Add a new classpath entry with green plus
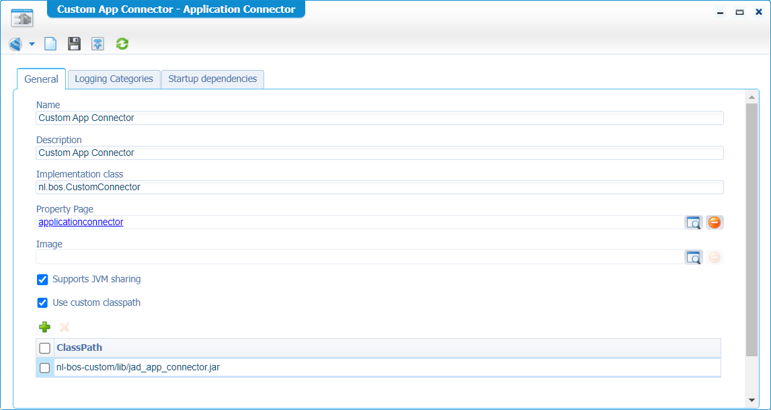Screen dimensions: 771x410 (x=44, y=327)
